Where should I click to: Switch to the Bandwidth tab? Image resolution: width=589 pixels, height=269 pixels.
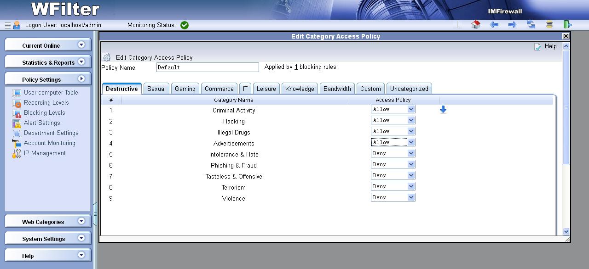tap(337, 89)
